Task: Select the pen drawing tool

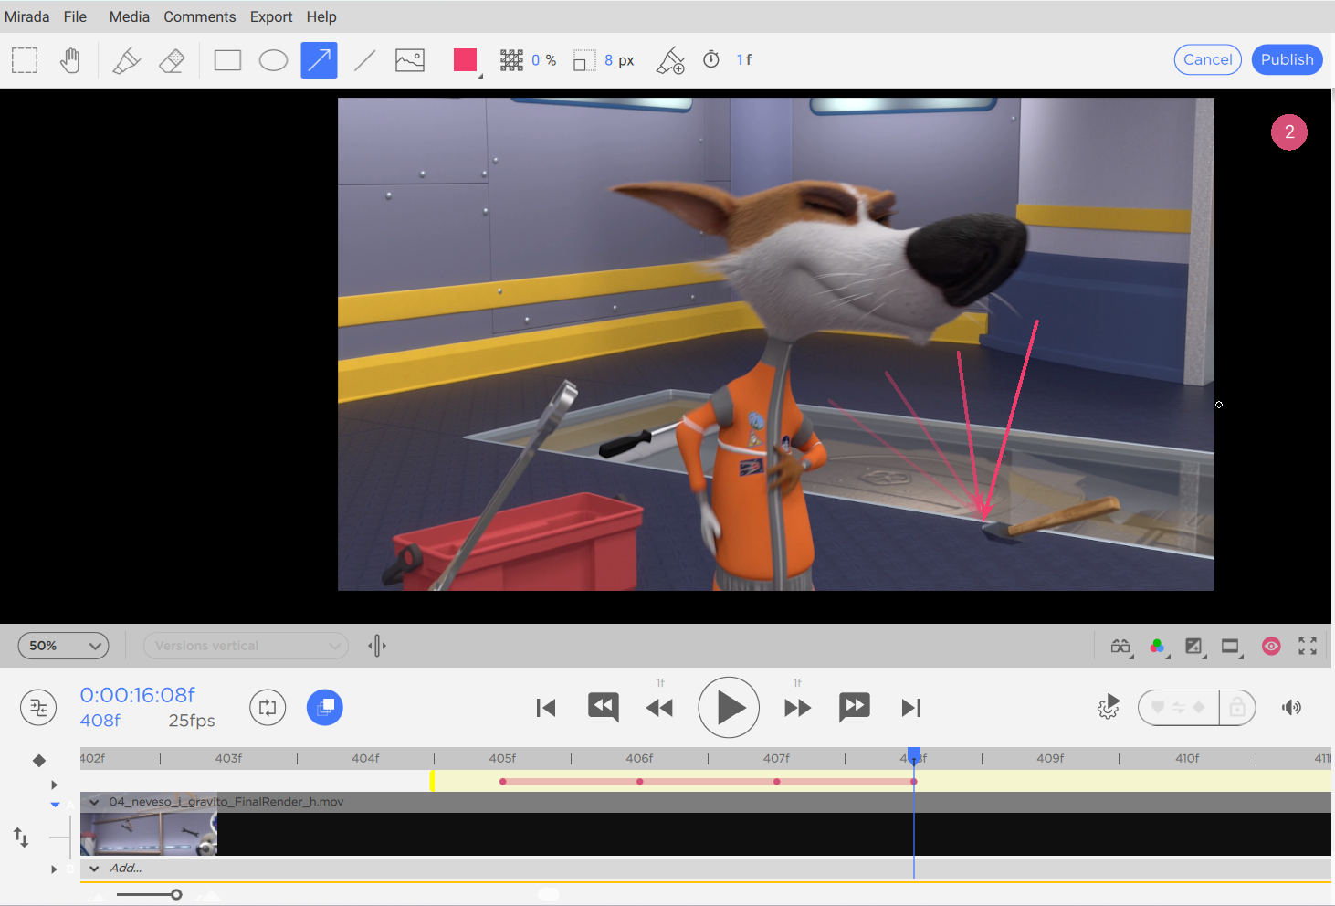Action: [x=126, y=60]
